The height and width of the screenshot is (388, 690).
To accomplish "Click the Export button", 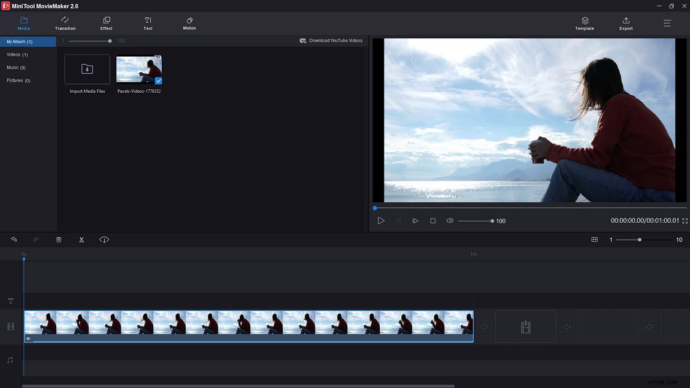I will 626,23.
